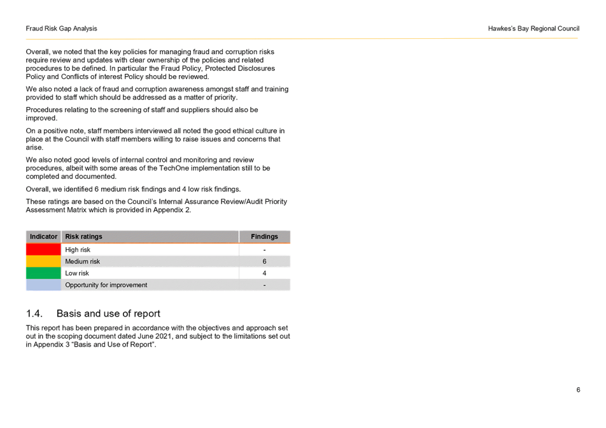Click the Opportunity for improvement findings dash
The image size is (606, 428).
click(264, 285)
